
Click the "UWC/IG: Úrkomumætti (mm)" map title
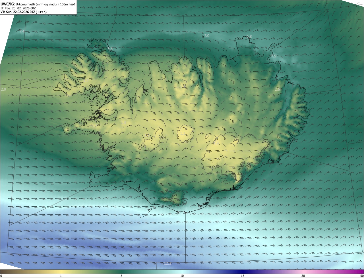click(x=38, y=4)
